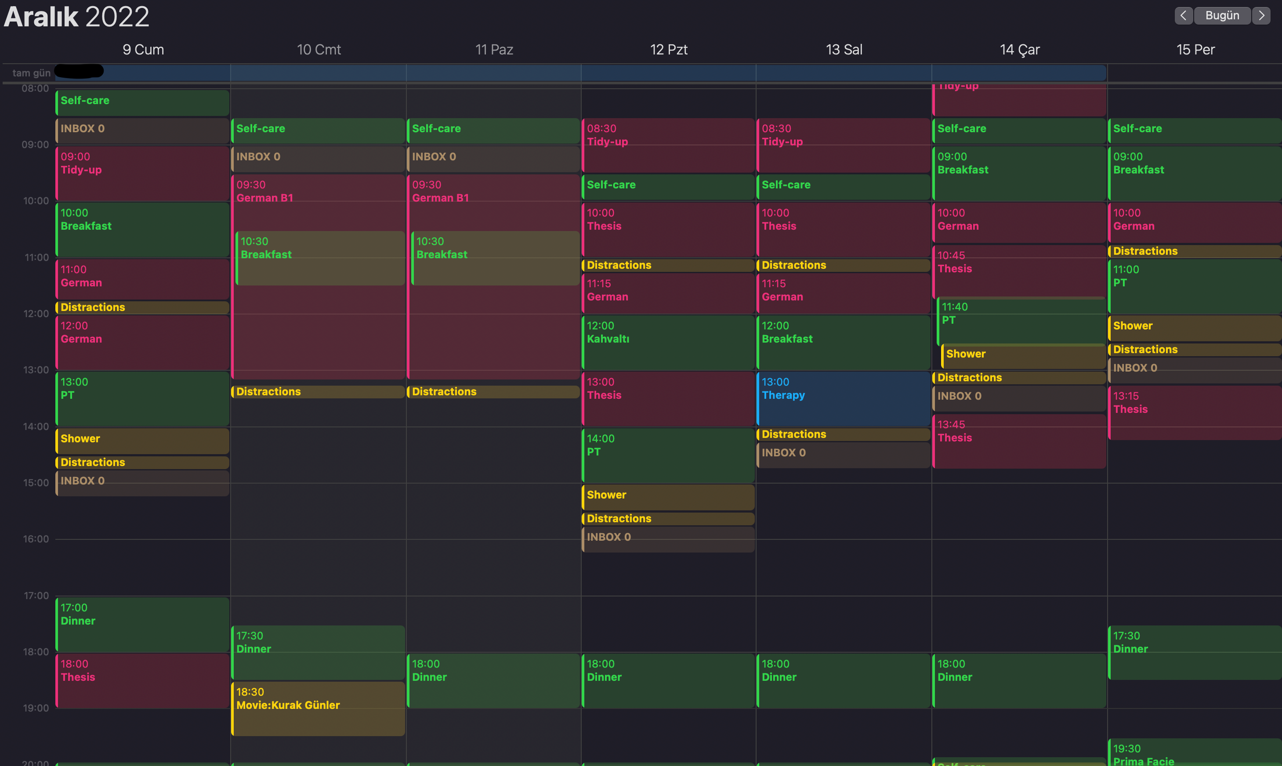Viewport: 1282px width, 766px height.
Task: Open 11:40 PT on Wednesday 14
Action: [1021, 321]
